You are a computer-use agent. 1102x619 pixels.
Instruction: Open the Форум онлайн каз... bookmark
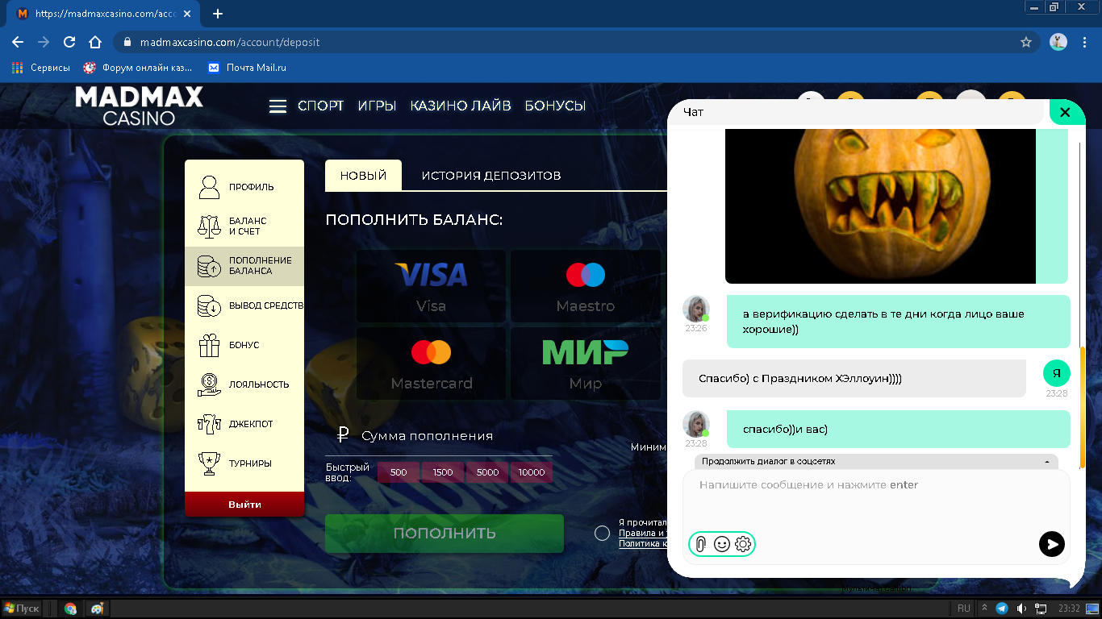coord(138,68)
